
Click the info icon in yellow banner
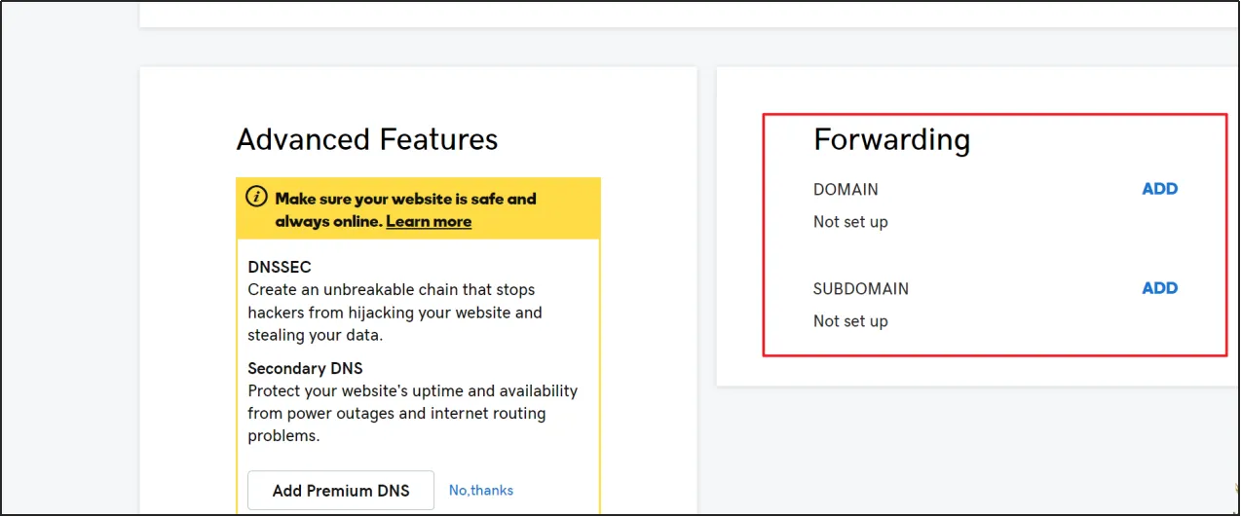(x=256, y=198)
